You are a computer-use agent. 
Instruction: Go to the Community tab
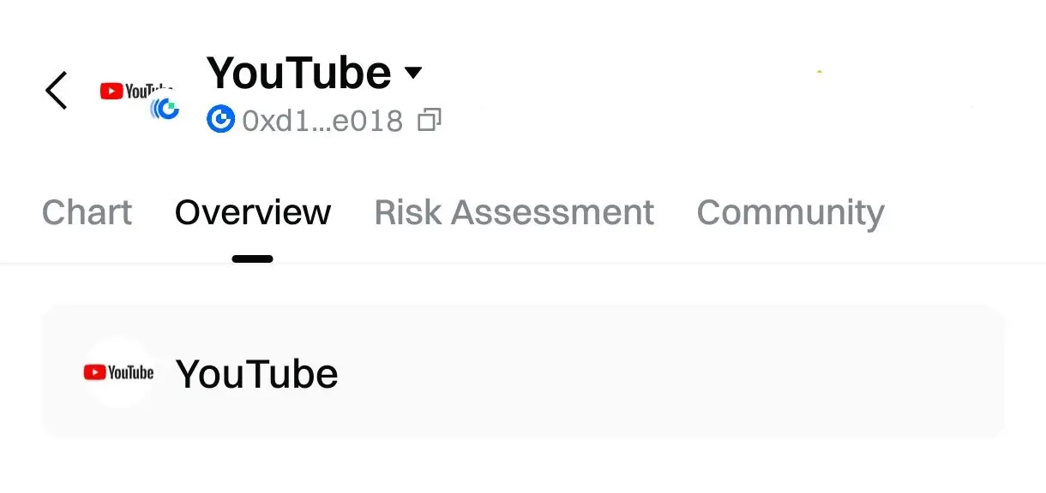[x=790, y=212]
